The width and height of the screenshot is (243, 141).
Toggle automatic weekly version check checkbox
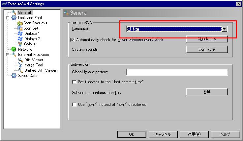click(x=72, y=40)
